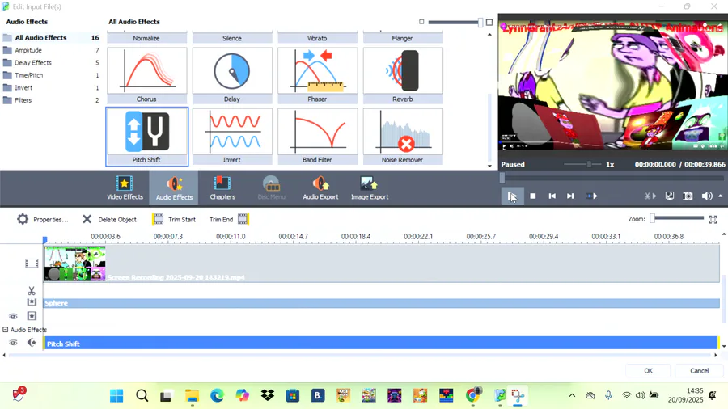Open the Audio Effects tab

pos(174,188)
